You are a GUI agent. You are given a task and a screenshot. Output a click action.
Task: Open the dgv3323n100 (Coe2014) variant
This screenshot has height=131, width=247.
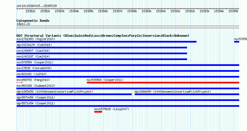pyautogui.click(x=34, y=45)
